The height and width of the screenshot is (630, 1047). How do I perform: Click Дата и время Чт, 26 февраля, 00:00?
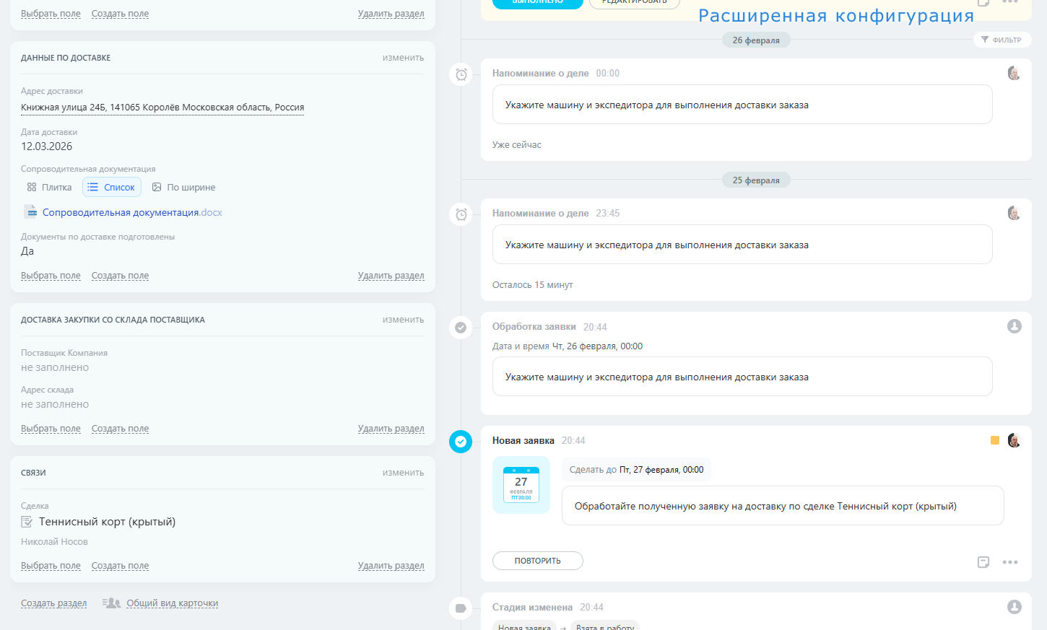pos(568,346)
